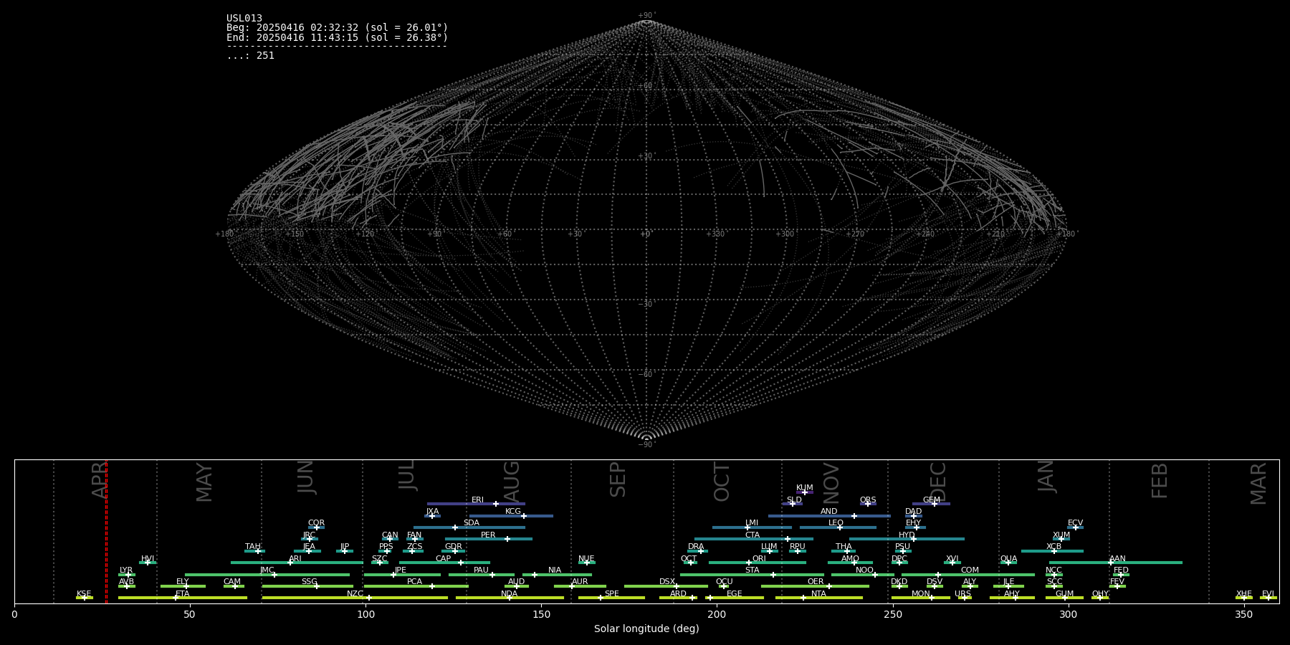This screenshot has width=1290, height=645.
Task: Select the COM shower label
Action: (970, 570)
